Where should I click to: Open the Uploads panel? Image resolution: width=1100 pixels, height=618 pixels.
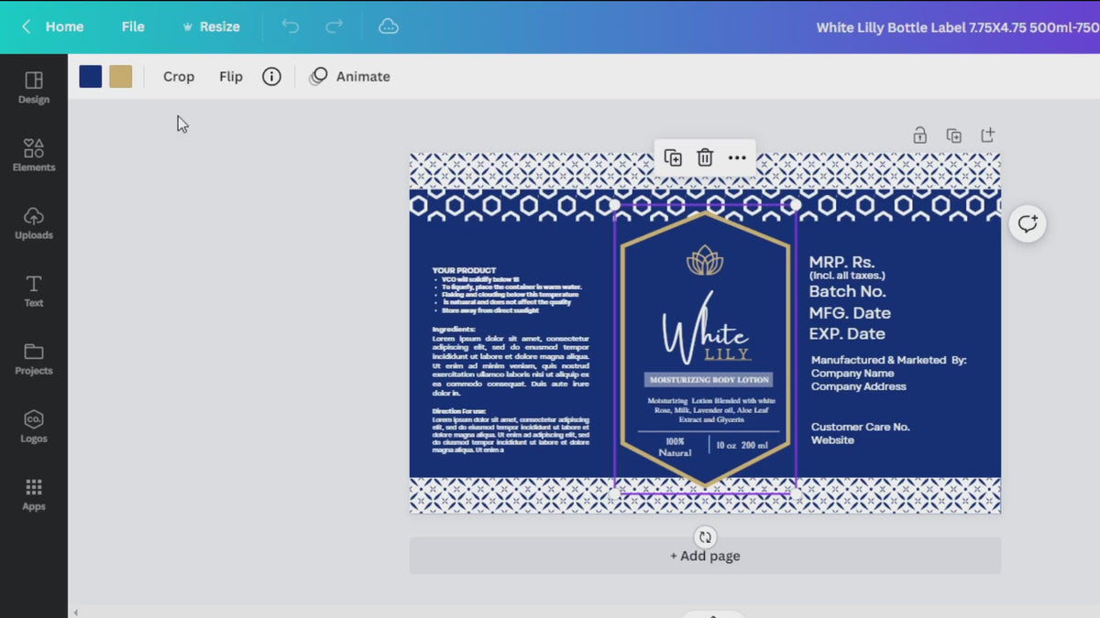tap(34, 222)
